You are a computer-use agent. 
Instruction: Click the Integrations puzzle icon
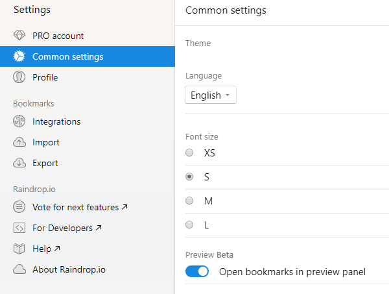pos(19,121)
